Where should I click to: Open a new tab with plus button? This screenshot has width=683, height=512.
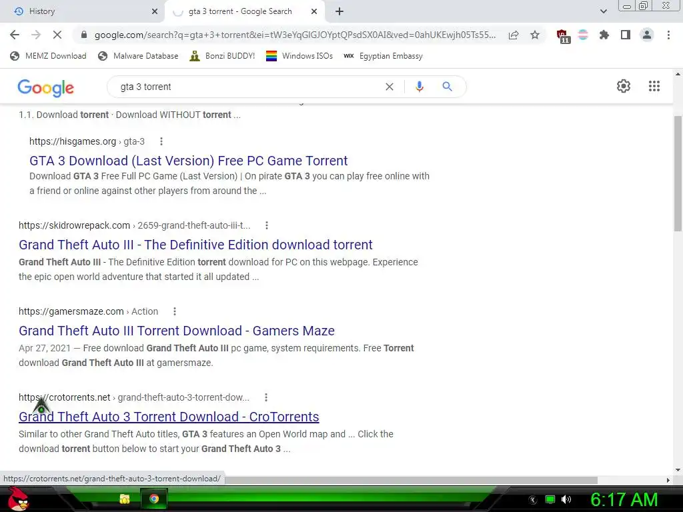click(339, 11)
